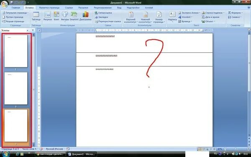The width and height of the screenshot is (251, 157).
Task: Insert a page break (Разрыв страницы)
Action: click(13, 21)
